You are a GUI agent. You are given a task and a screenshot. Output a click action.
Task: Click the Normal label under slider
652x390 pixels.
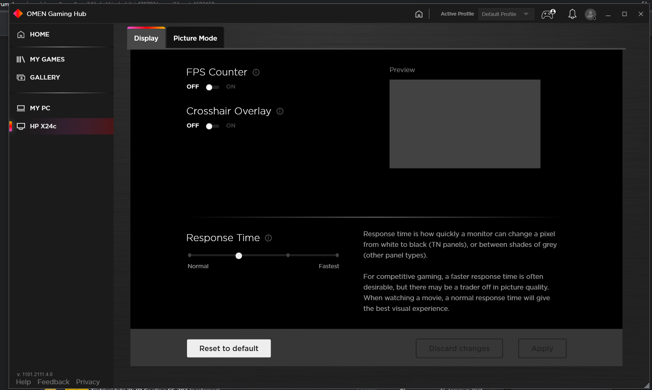(x=198, y=266)
